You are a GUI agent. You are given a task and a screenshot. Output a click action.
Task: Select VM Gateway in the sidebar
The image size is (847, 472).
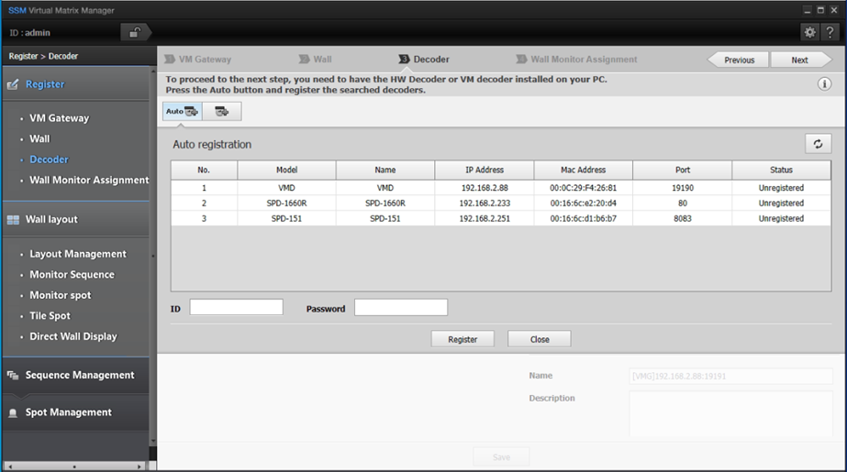[60, 118]
